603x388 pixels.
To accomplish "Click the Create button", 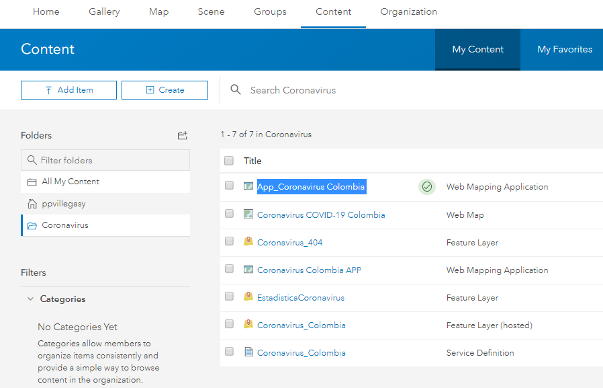I will click(165, 89).
